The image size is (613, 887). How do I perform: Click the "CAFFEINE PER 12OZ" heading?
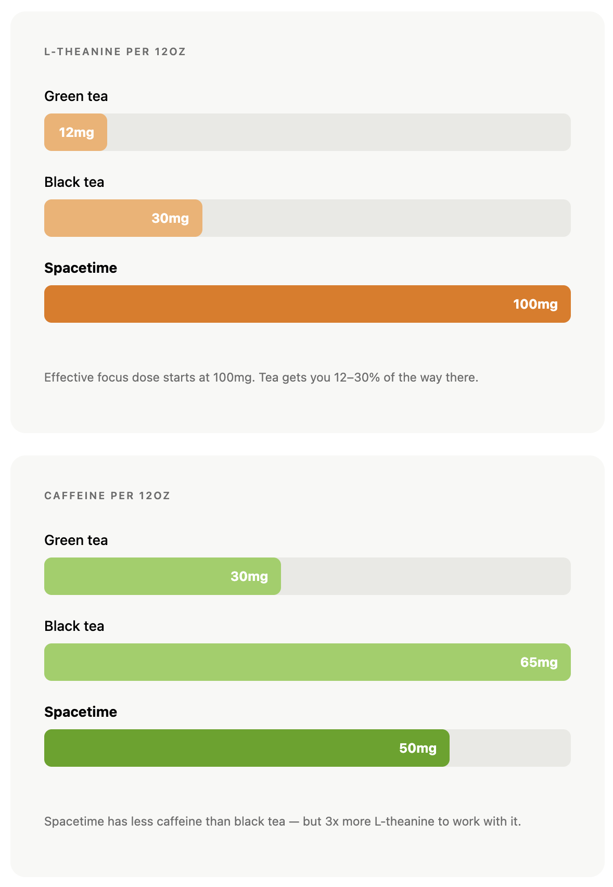point(107,496)
